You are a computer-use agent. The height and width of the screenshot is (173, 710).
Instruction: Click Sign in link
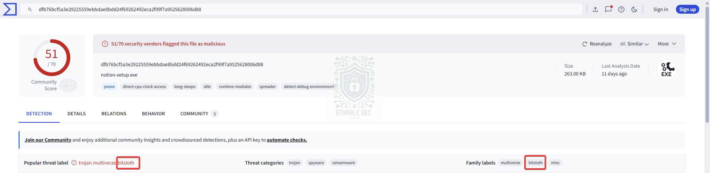click(660, 10)
